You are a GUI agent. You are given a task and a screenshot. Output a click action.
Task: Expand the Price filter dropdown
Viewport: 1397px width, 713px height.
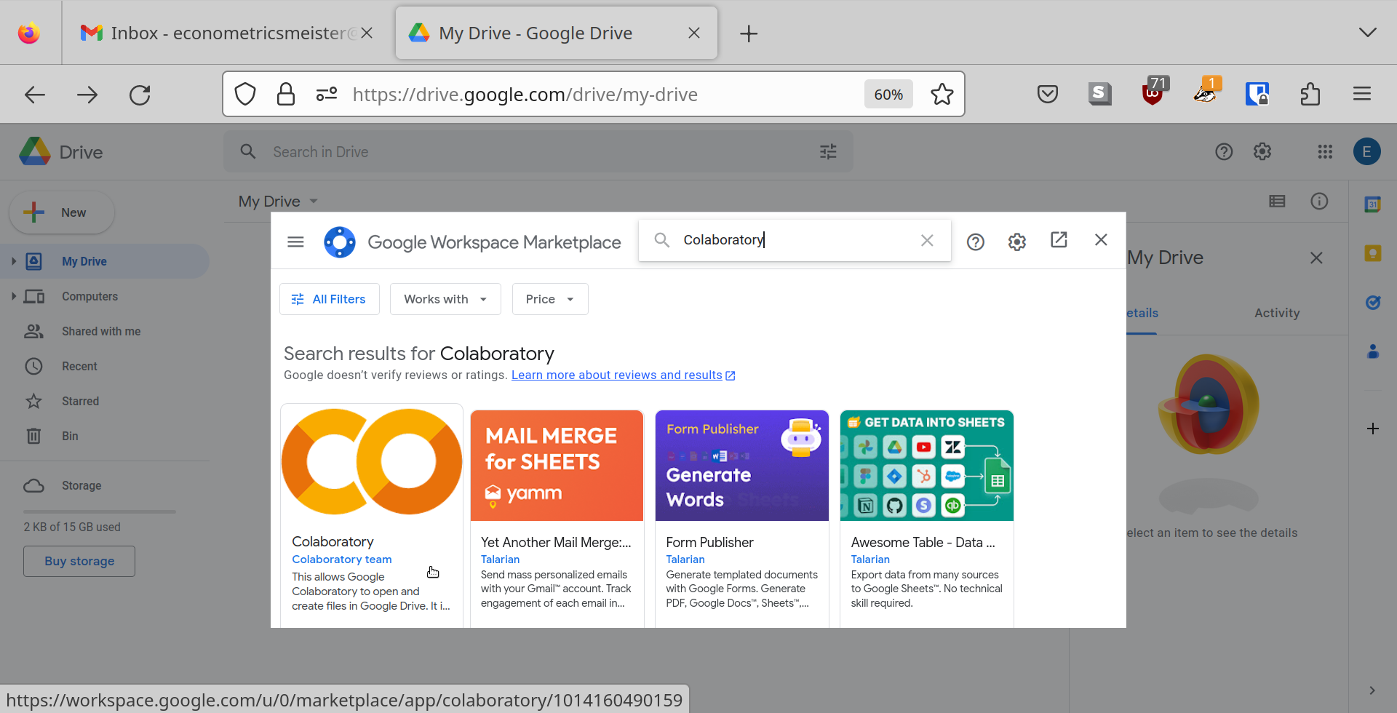coord(550,299)
